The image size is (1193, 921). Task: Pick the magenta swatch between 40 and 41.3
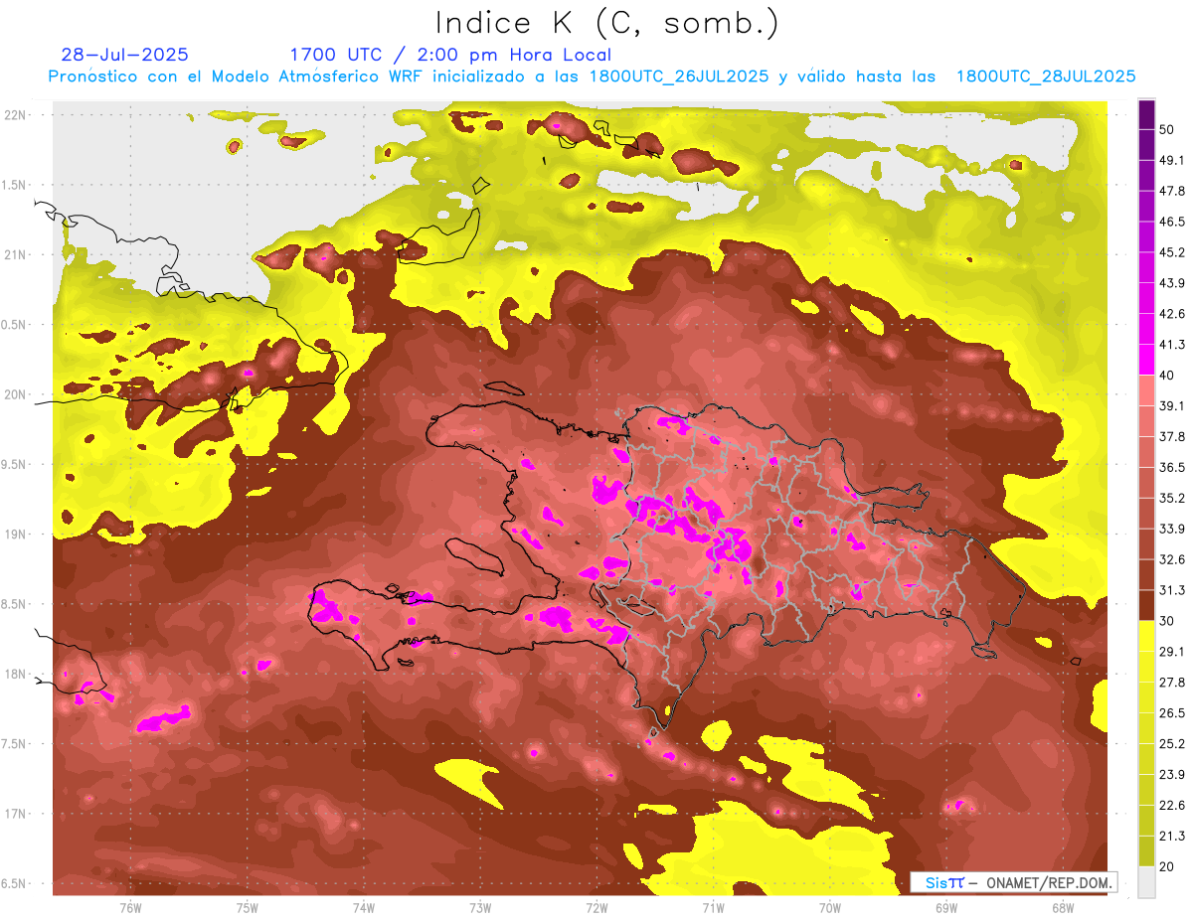click(1146, 360)
